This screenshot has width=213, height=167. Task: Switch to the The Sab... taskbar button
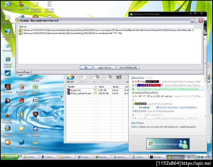click(157, 157)
